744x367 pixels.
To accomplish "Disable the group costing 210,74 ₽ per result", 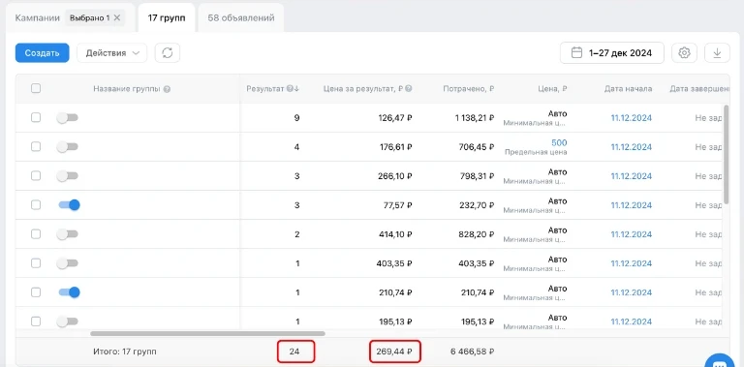I will coord(69,292).
